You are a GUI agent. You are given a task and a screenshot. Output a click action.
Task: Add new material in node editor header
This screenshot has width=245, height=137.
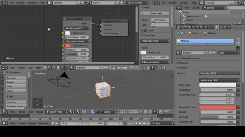[x=105, y=68]
